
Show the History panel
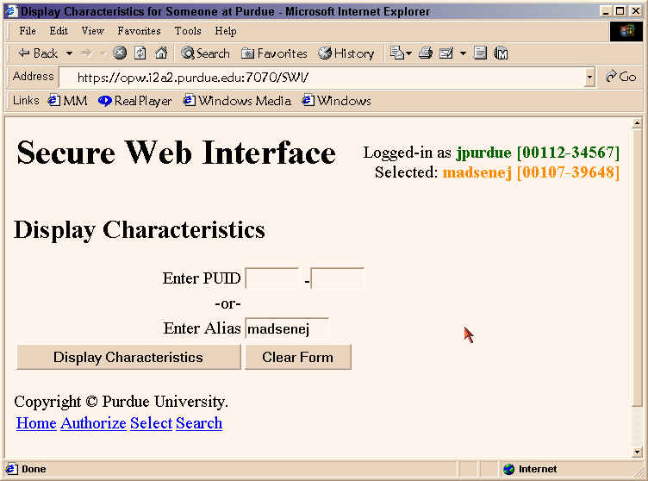[x=346, y=53]
